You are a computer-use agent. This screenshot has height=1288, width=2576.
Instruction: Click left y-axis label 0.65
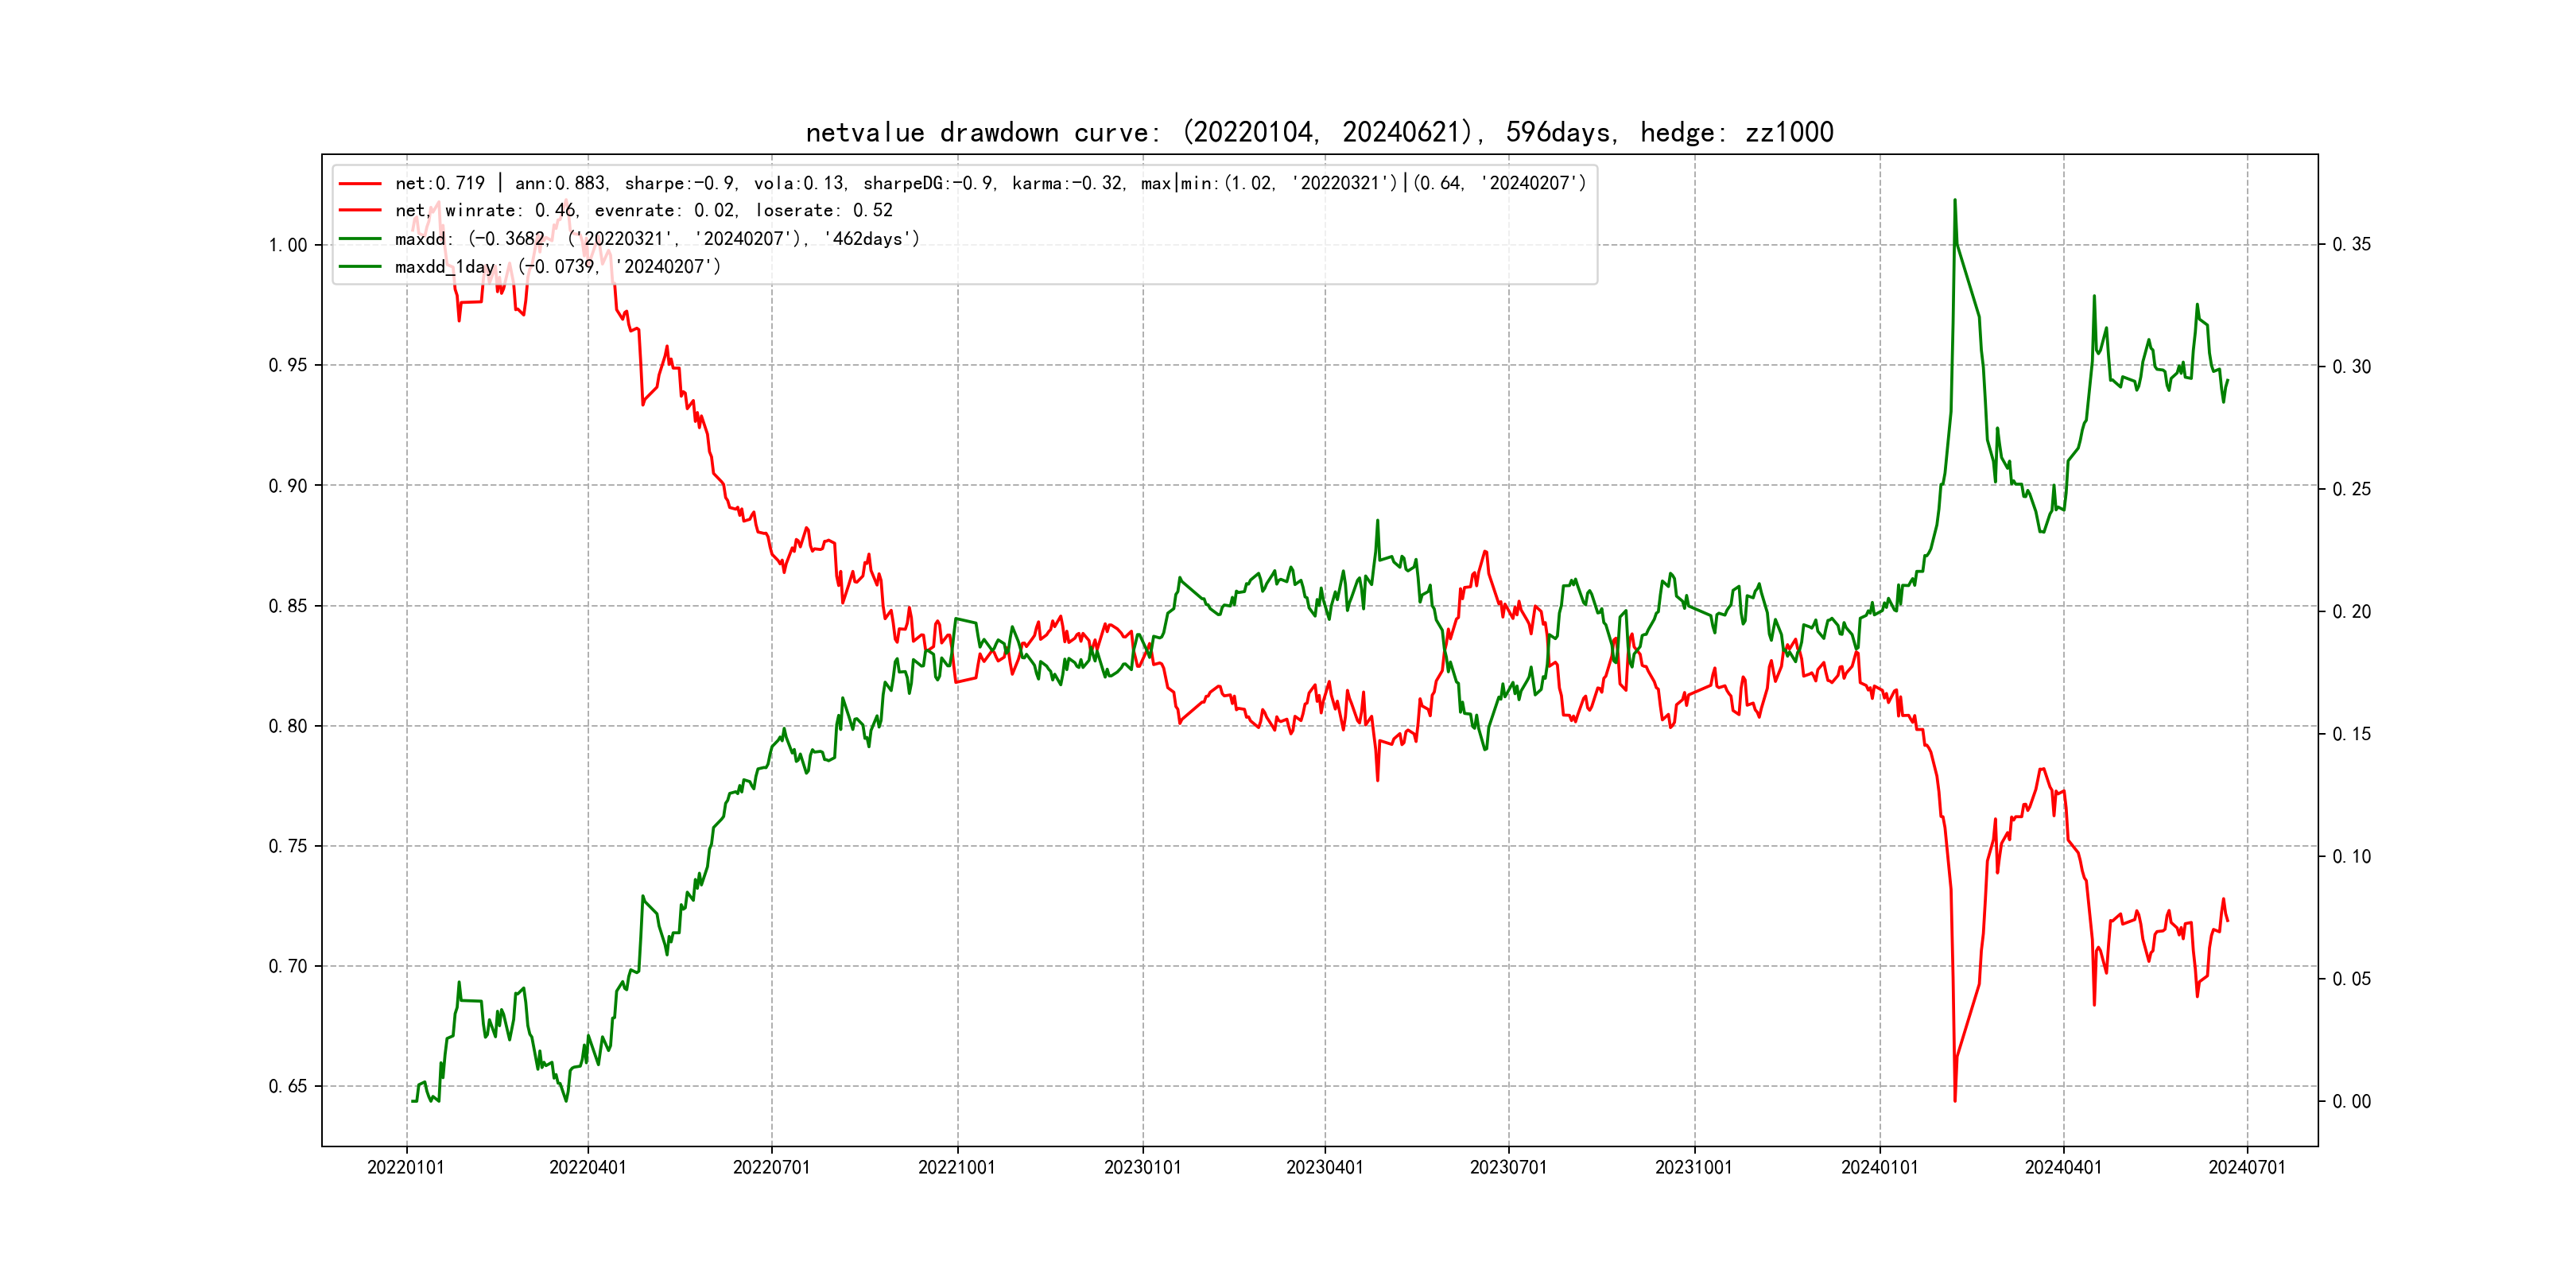pyautogui.click(x=288, y=1086)
